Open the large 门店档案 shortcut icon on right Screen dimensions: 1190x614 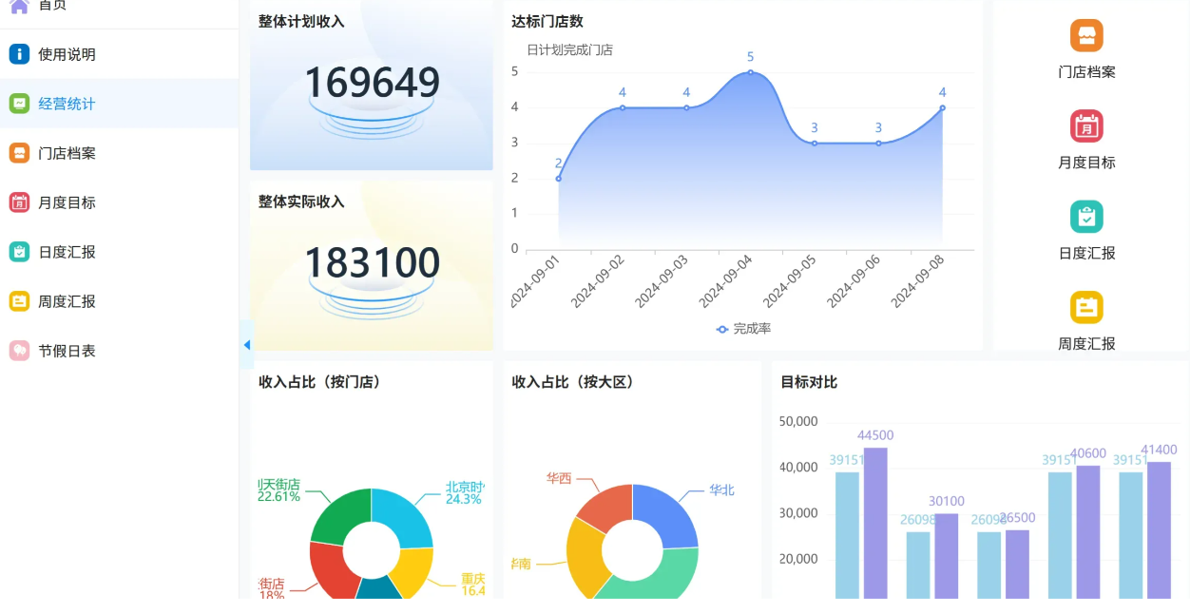1086,36
